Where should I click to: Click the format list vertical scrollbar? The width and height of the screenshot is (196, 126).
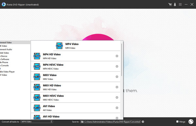coord(122,60)
